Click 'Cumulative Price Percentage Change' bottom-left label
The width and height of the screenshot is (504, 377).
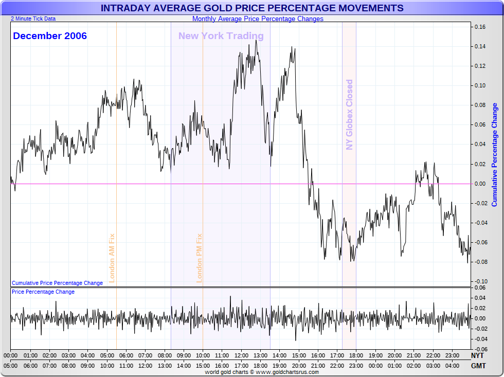click(57, 283)
